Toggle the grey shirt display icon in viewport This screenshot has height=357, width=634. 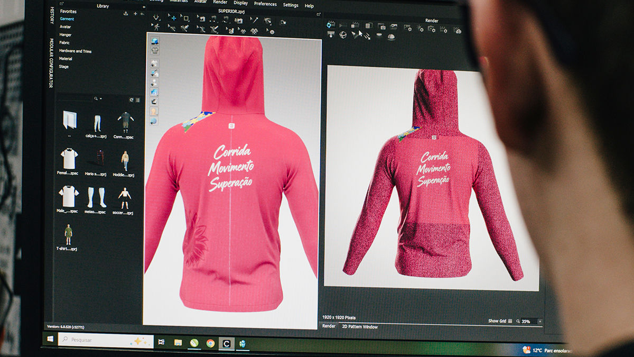[x=154, y=50]
